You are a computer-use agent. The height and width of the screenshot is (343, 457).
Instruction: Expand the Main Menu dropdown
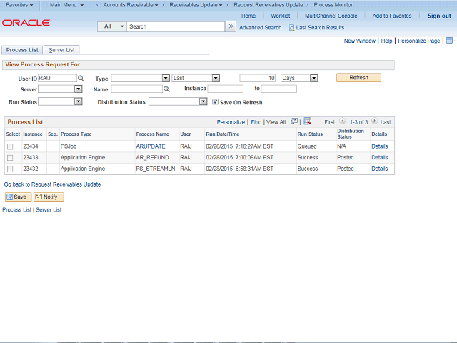66,5
